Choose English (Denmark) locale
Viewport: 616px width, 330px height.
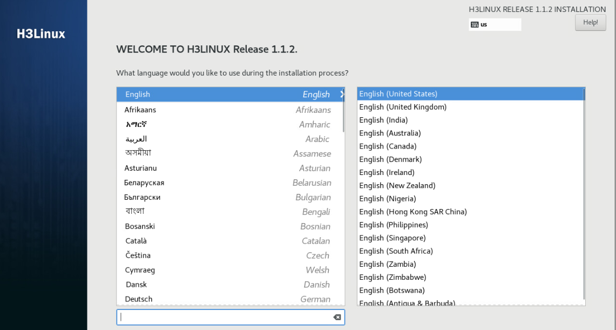click(470, 159)
